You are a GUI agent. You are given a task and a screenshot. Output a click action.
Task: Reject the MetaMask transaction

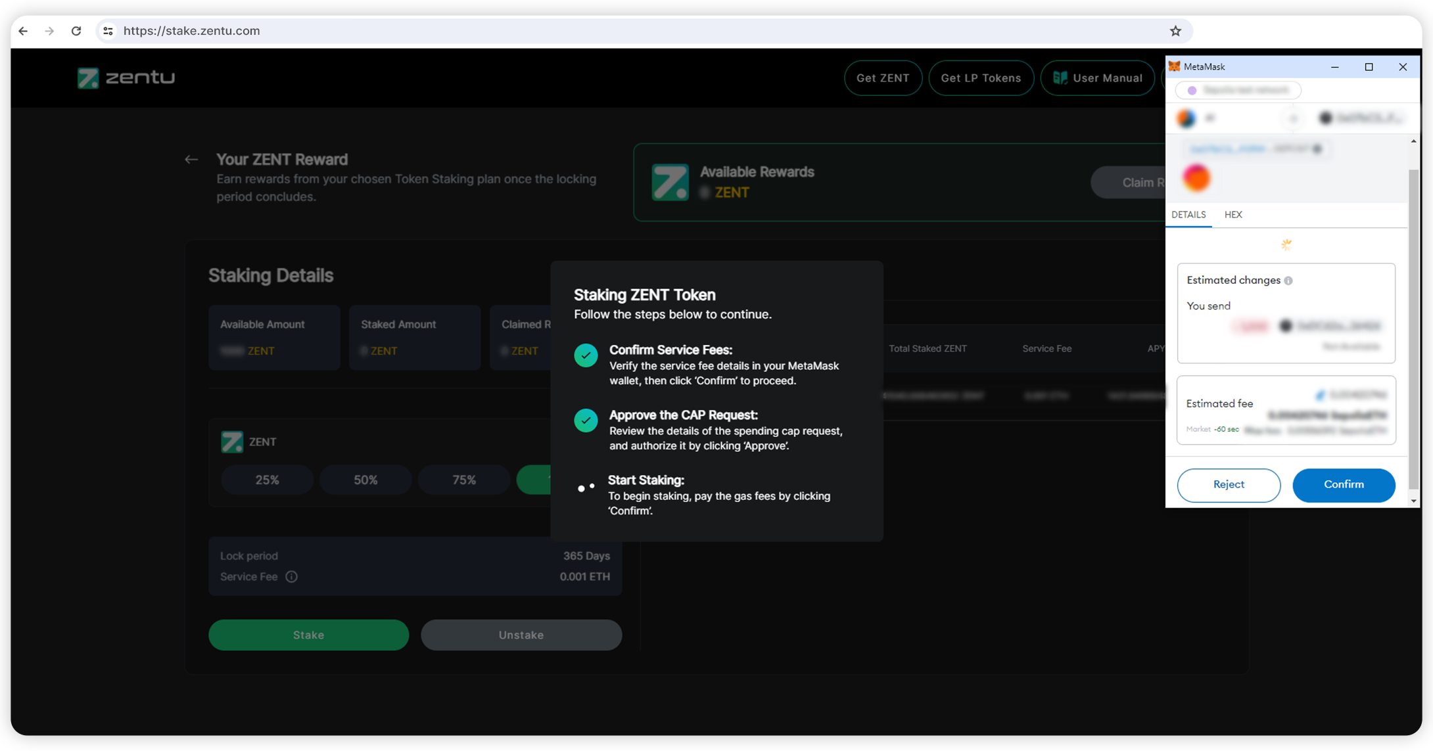1229,485
